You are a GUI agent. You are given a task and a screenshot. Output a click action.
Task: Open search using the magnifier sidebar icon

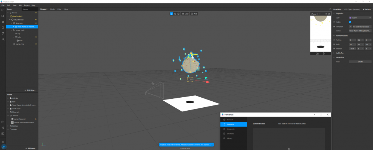(3, 39)
